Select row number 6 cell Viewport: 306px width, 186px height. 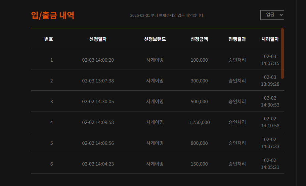(x=52, y=164)
